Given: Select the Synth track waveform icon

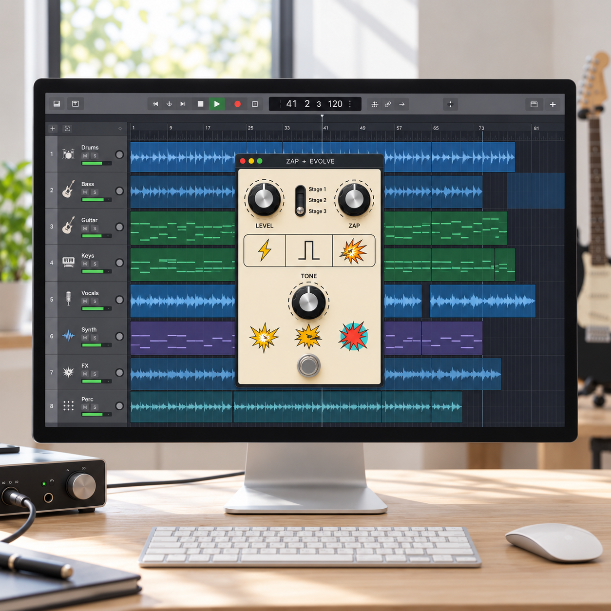Looking at the screenshot, I should [68, 336].
